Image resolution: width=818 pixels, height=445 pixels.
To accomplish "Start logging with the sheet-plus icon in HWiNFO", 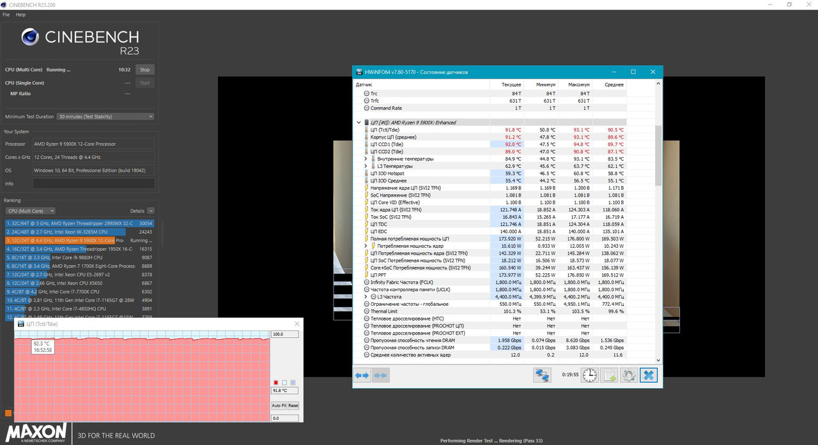I will pyautogui.click(x=610, y=375).
